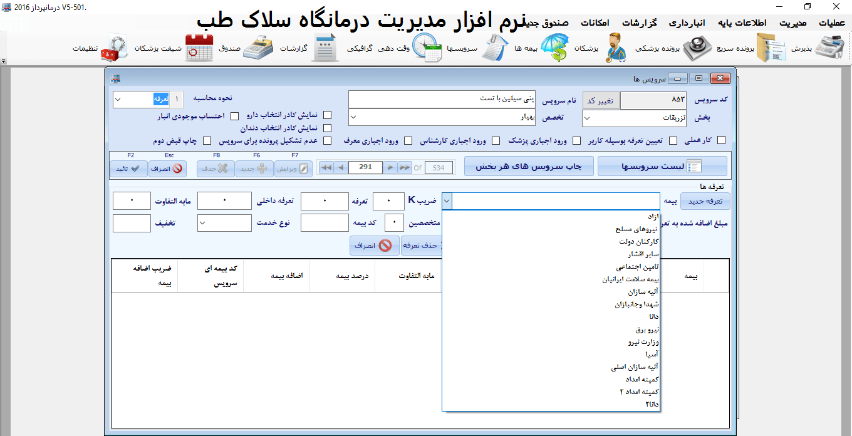Open the صندوق cash register icon
The width and height of the screenshot is (852, 436).
point(258,48)
